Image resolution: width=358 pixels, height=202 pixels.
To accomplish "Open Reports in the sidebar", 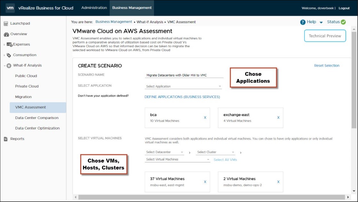I will 17,139.
